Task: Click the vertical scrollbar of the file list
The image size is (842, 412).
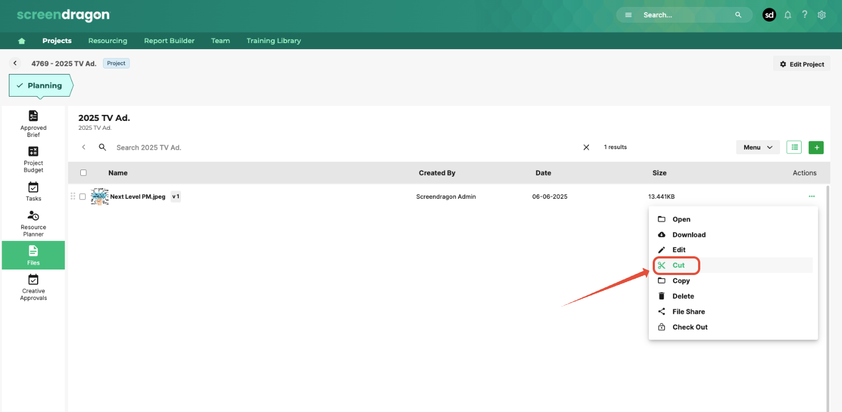Action: pos(828,298)
